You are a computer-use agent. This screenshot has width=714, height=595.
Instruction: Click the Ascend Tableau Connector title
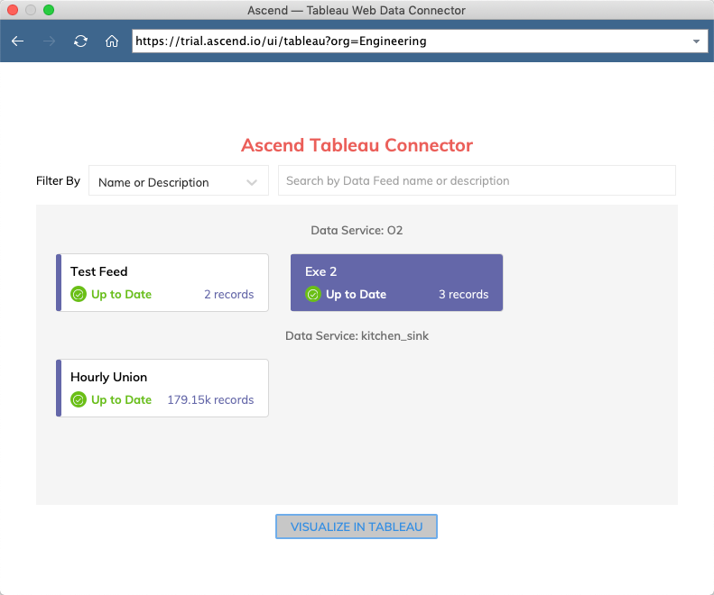[x=357, y=145]
